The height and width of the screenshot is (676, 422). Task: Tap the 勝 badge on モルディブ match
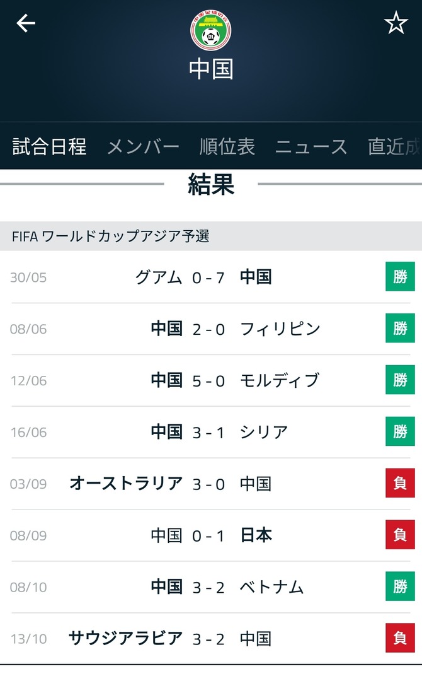pyautogui.click(x=400, y=380)
